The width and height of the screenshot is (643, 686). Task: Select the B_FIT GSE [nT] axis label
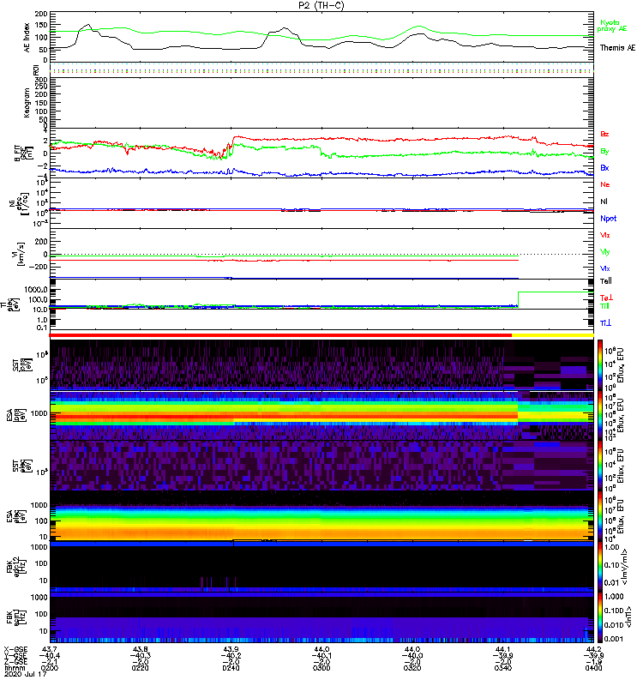point(24,153)
